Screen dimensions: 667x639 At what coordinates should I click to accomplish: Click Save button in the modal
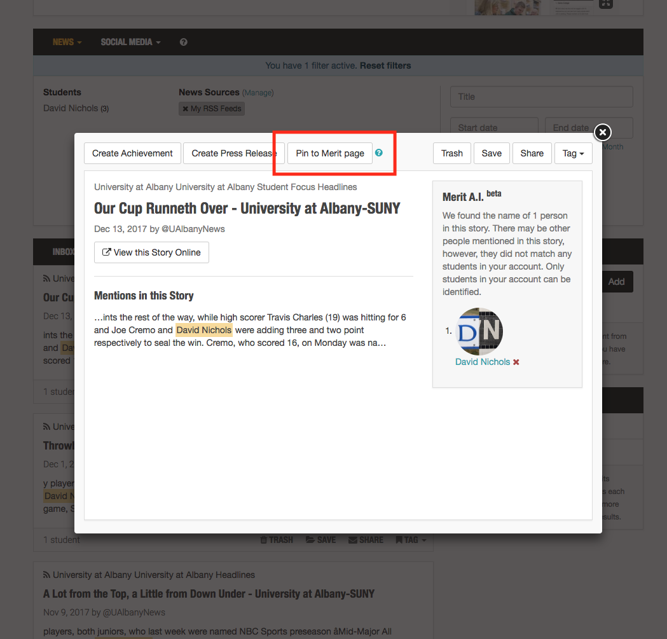click(x=492, y=153)
